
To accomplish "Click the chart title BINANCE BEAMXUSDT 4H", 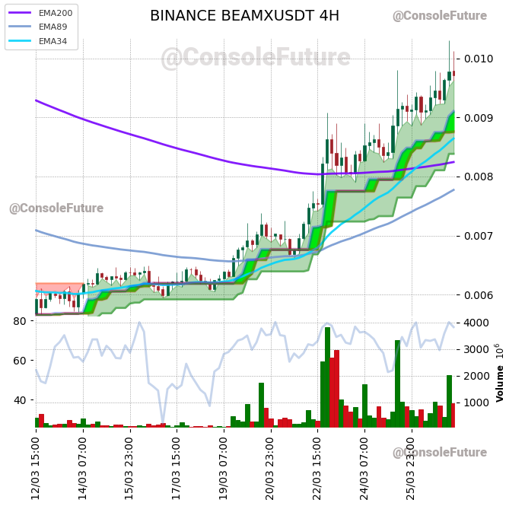I will (x=244, y=16).
